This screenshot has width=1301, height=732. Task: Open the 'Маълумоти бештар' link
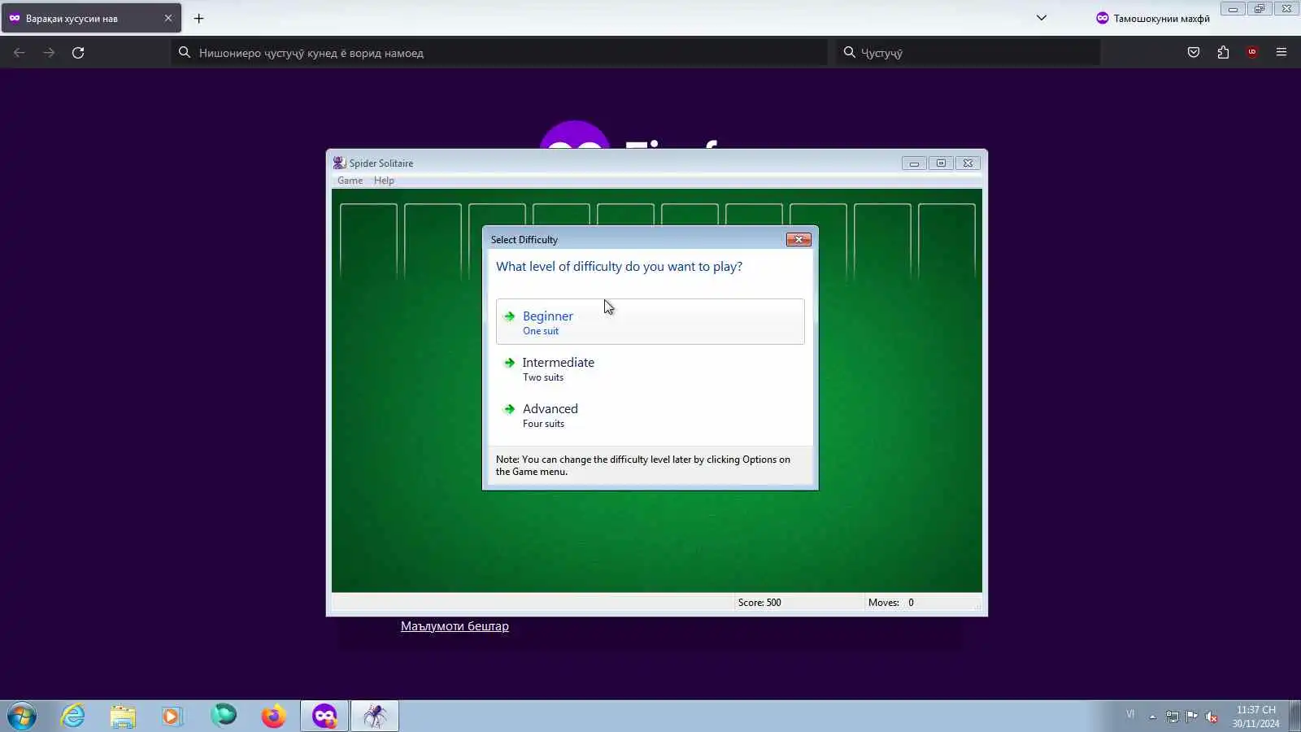(455, 626)
